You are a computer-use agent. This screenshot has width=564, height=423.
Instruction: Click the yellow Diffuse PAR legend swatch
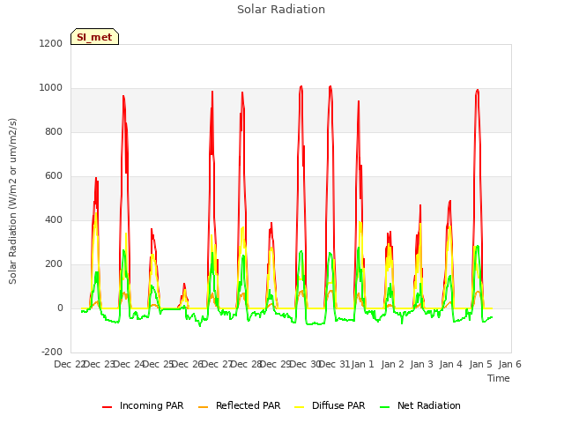coord(300,407)
